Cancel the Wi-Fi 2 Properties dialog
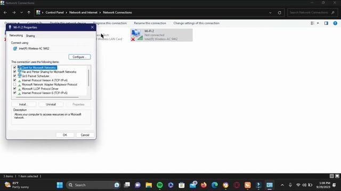Screen dimensions: 341x191 pos(85,135)
